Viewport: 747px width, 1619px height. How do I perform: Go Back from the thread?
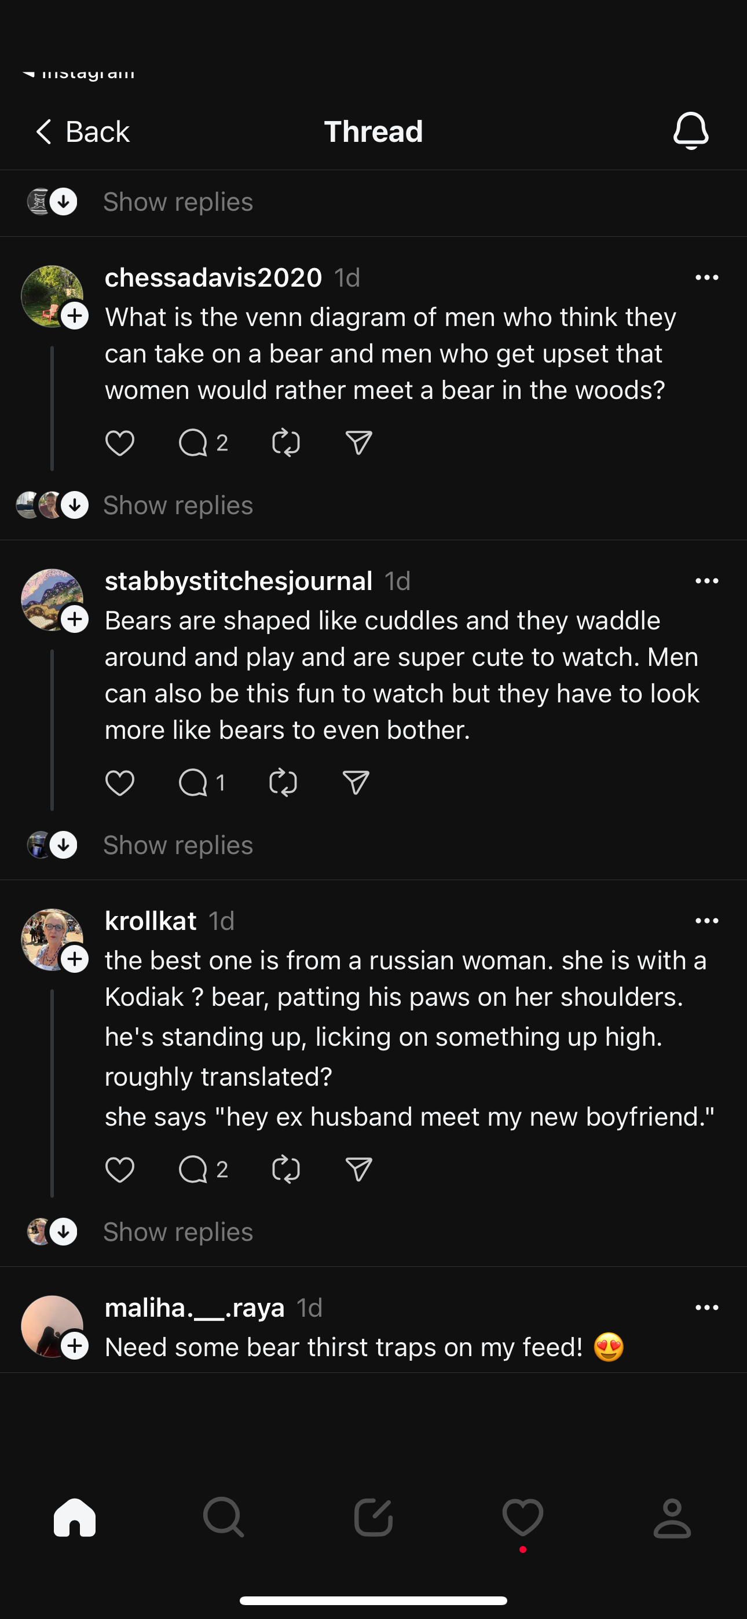coord(82,132)
